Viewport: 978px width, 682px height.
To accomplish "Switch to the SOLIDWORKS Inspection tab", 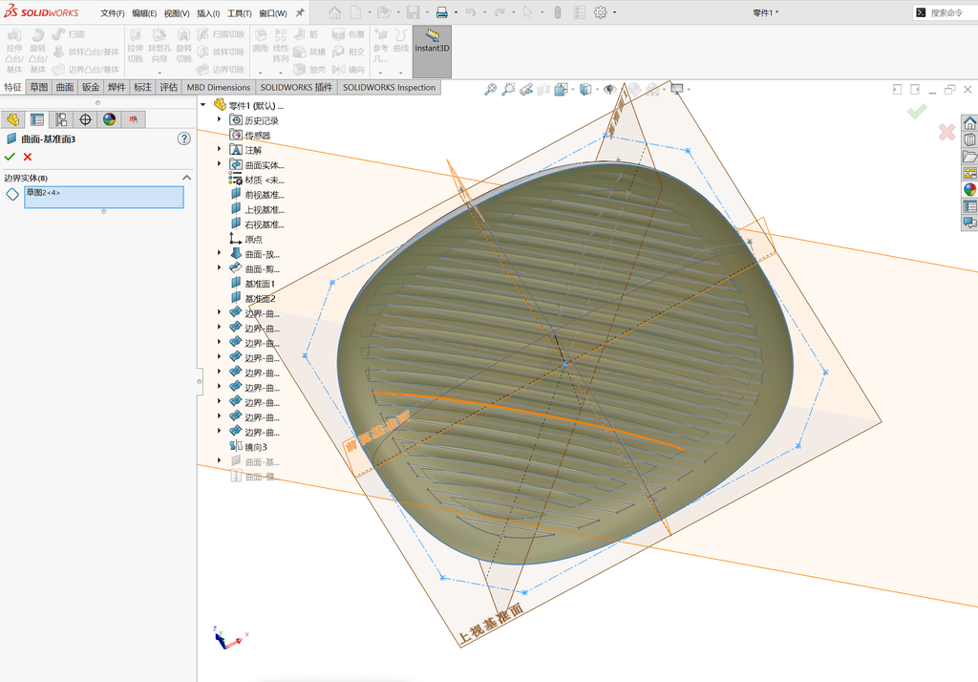I will (390, 87).
